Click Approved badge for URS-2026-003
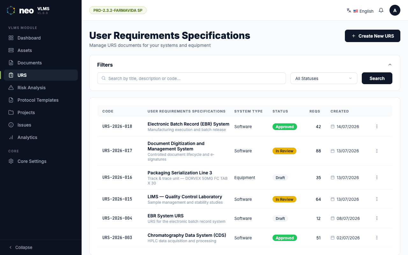Viewport: 408px width, 255px height. tap(285, 238)
